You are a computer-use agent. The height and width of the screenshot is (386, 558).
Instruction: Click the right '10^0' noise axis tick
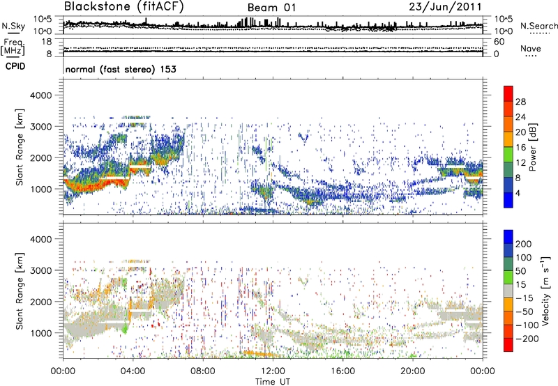pos(503,31)
